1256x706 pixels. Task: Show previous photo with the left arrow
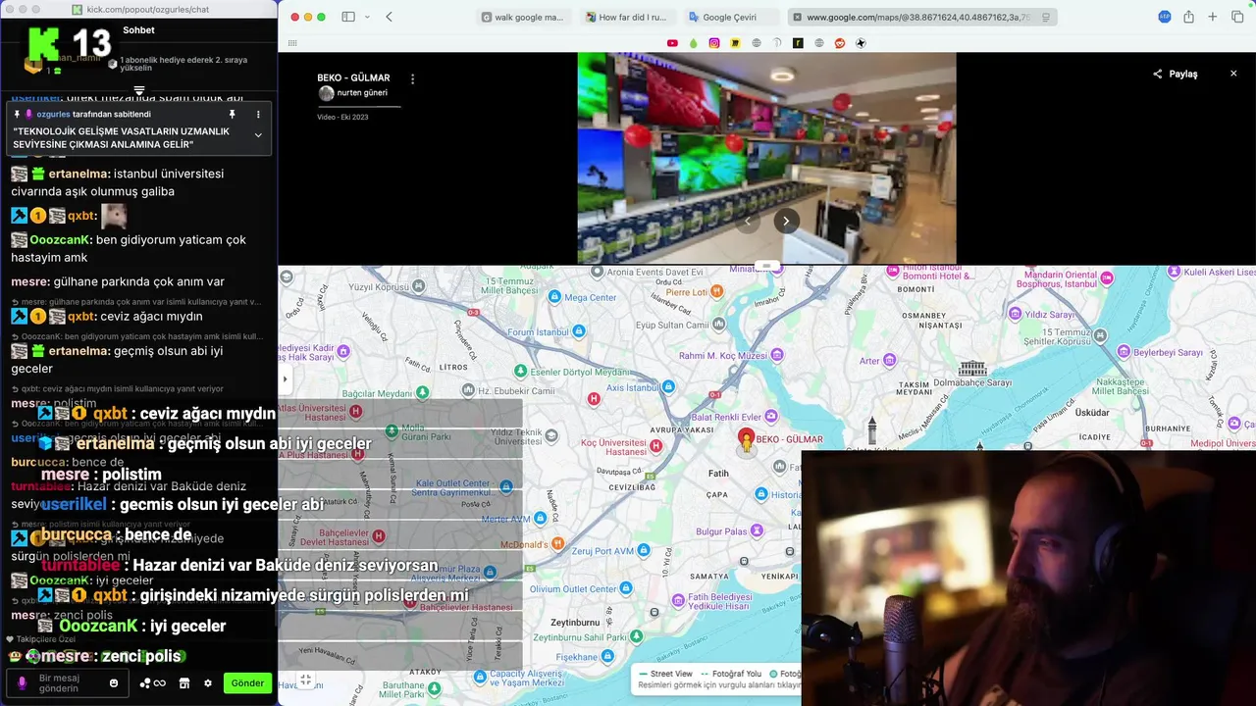[x=748, y=221]
